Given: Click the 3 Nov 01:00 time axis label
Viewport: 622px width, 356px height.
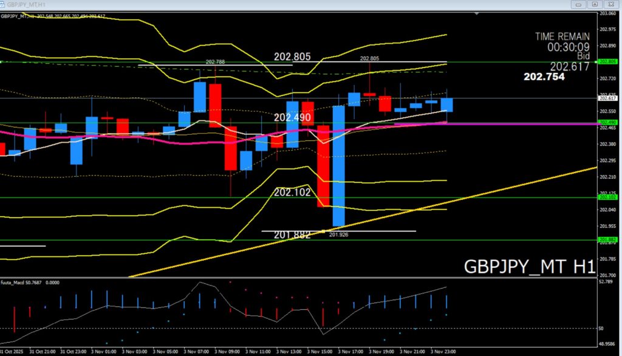Looking at the screenshot, I should (x=103, y=351).
